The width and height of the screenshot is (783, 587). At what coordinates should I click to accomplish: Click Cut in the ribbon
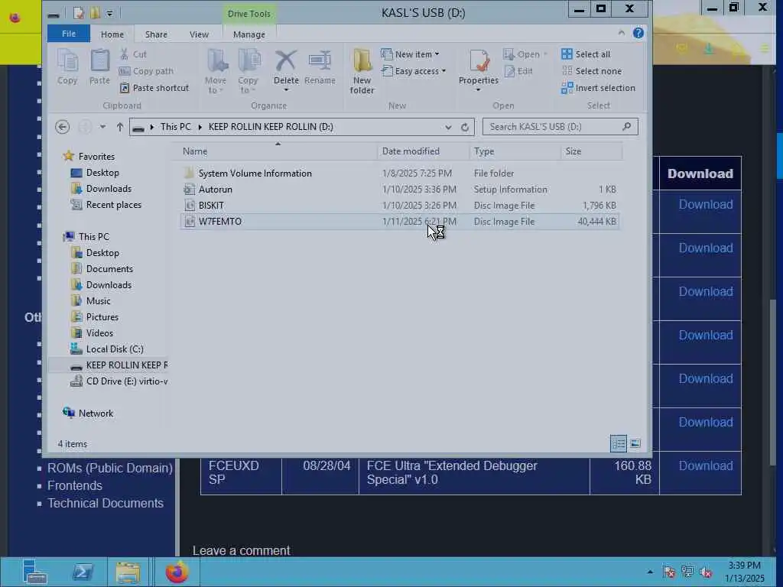pos(133,54)
